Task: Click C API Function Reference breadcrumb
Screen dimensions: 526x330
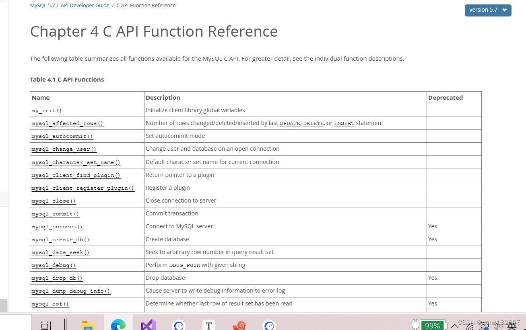Action: click(x=146, y=6)
